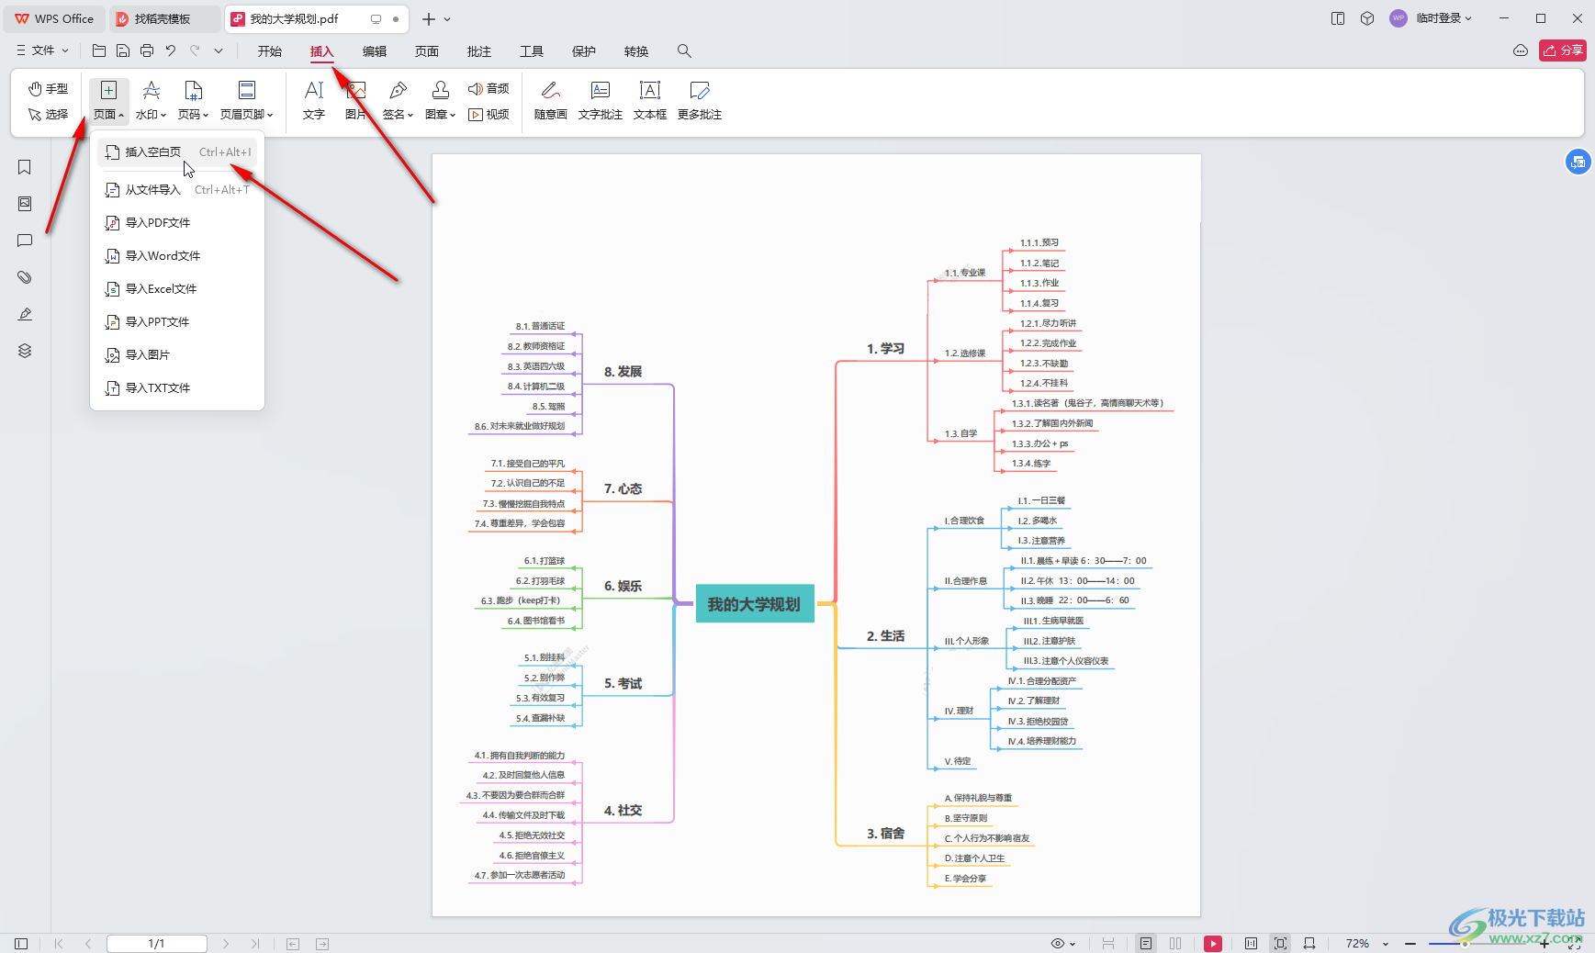The width and height of the screenshot is (1595, 953).
Task: Expand the Page (页面) dropdown
Action: tap(108, 115)
